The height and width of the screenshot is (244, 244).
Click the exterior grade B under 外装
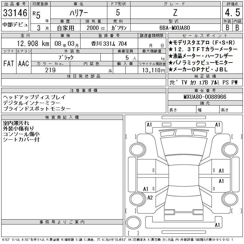click(227, 27)
